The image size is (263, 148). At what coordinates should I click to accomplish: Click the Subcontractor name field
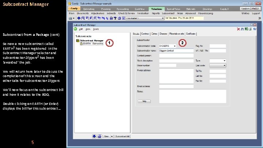176,50
